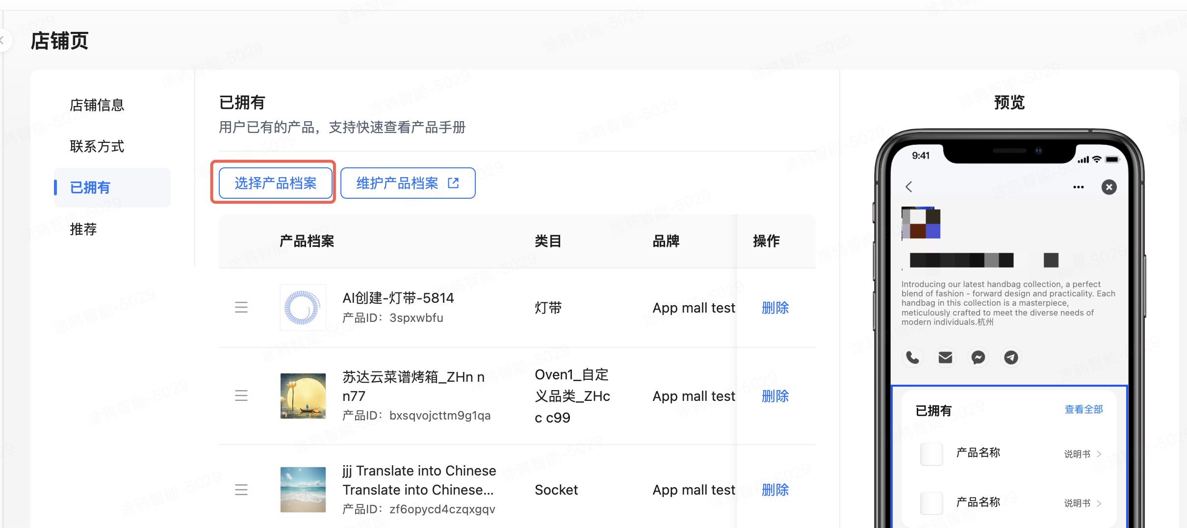This screenshot has width=1187, height=528.
Task: Click App mall test brand in 灯带 row
Action: [x=694, y=308]
